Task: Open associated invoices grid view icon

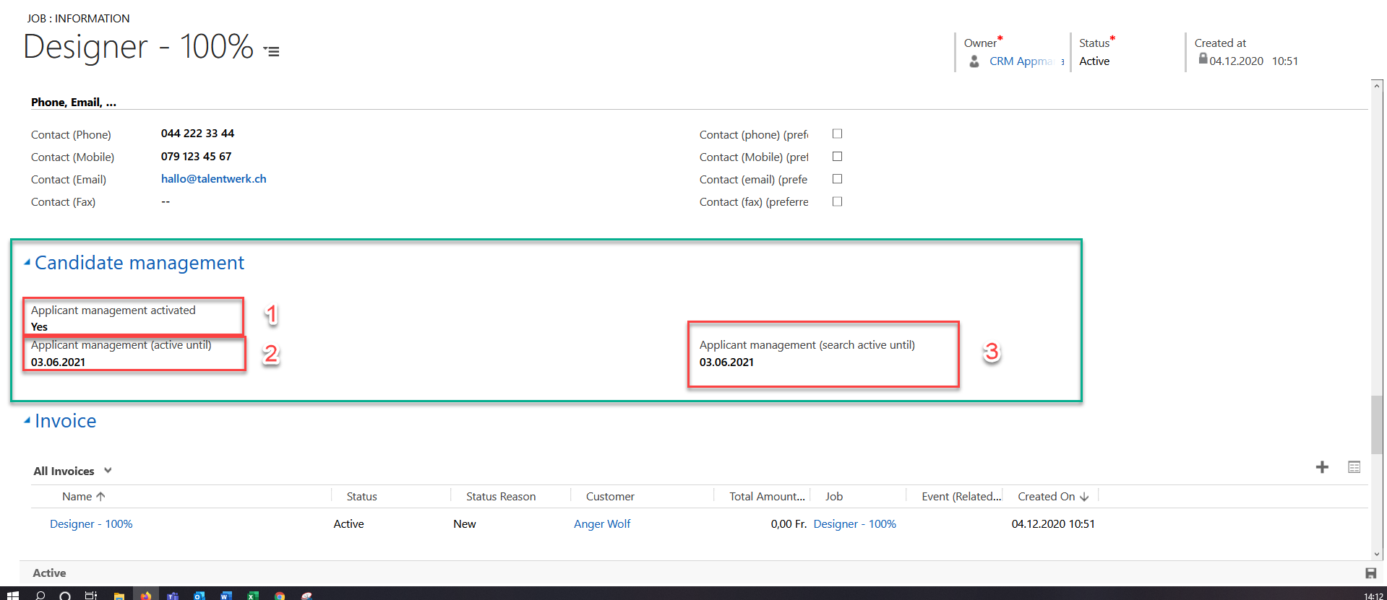Action: [1354, 467]
